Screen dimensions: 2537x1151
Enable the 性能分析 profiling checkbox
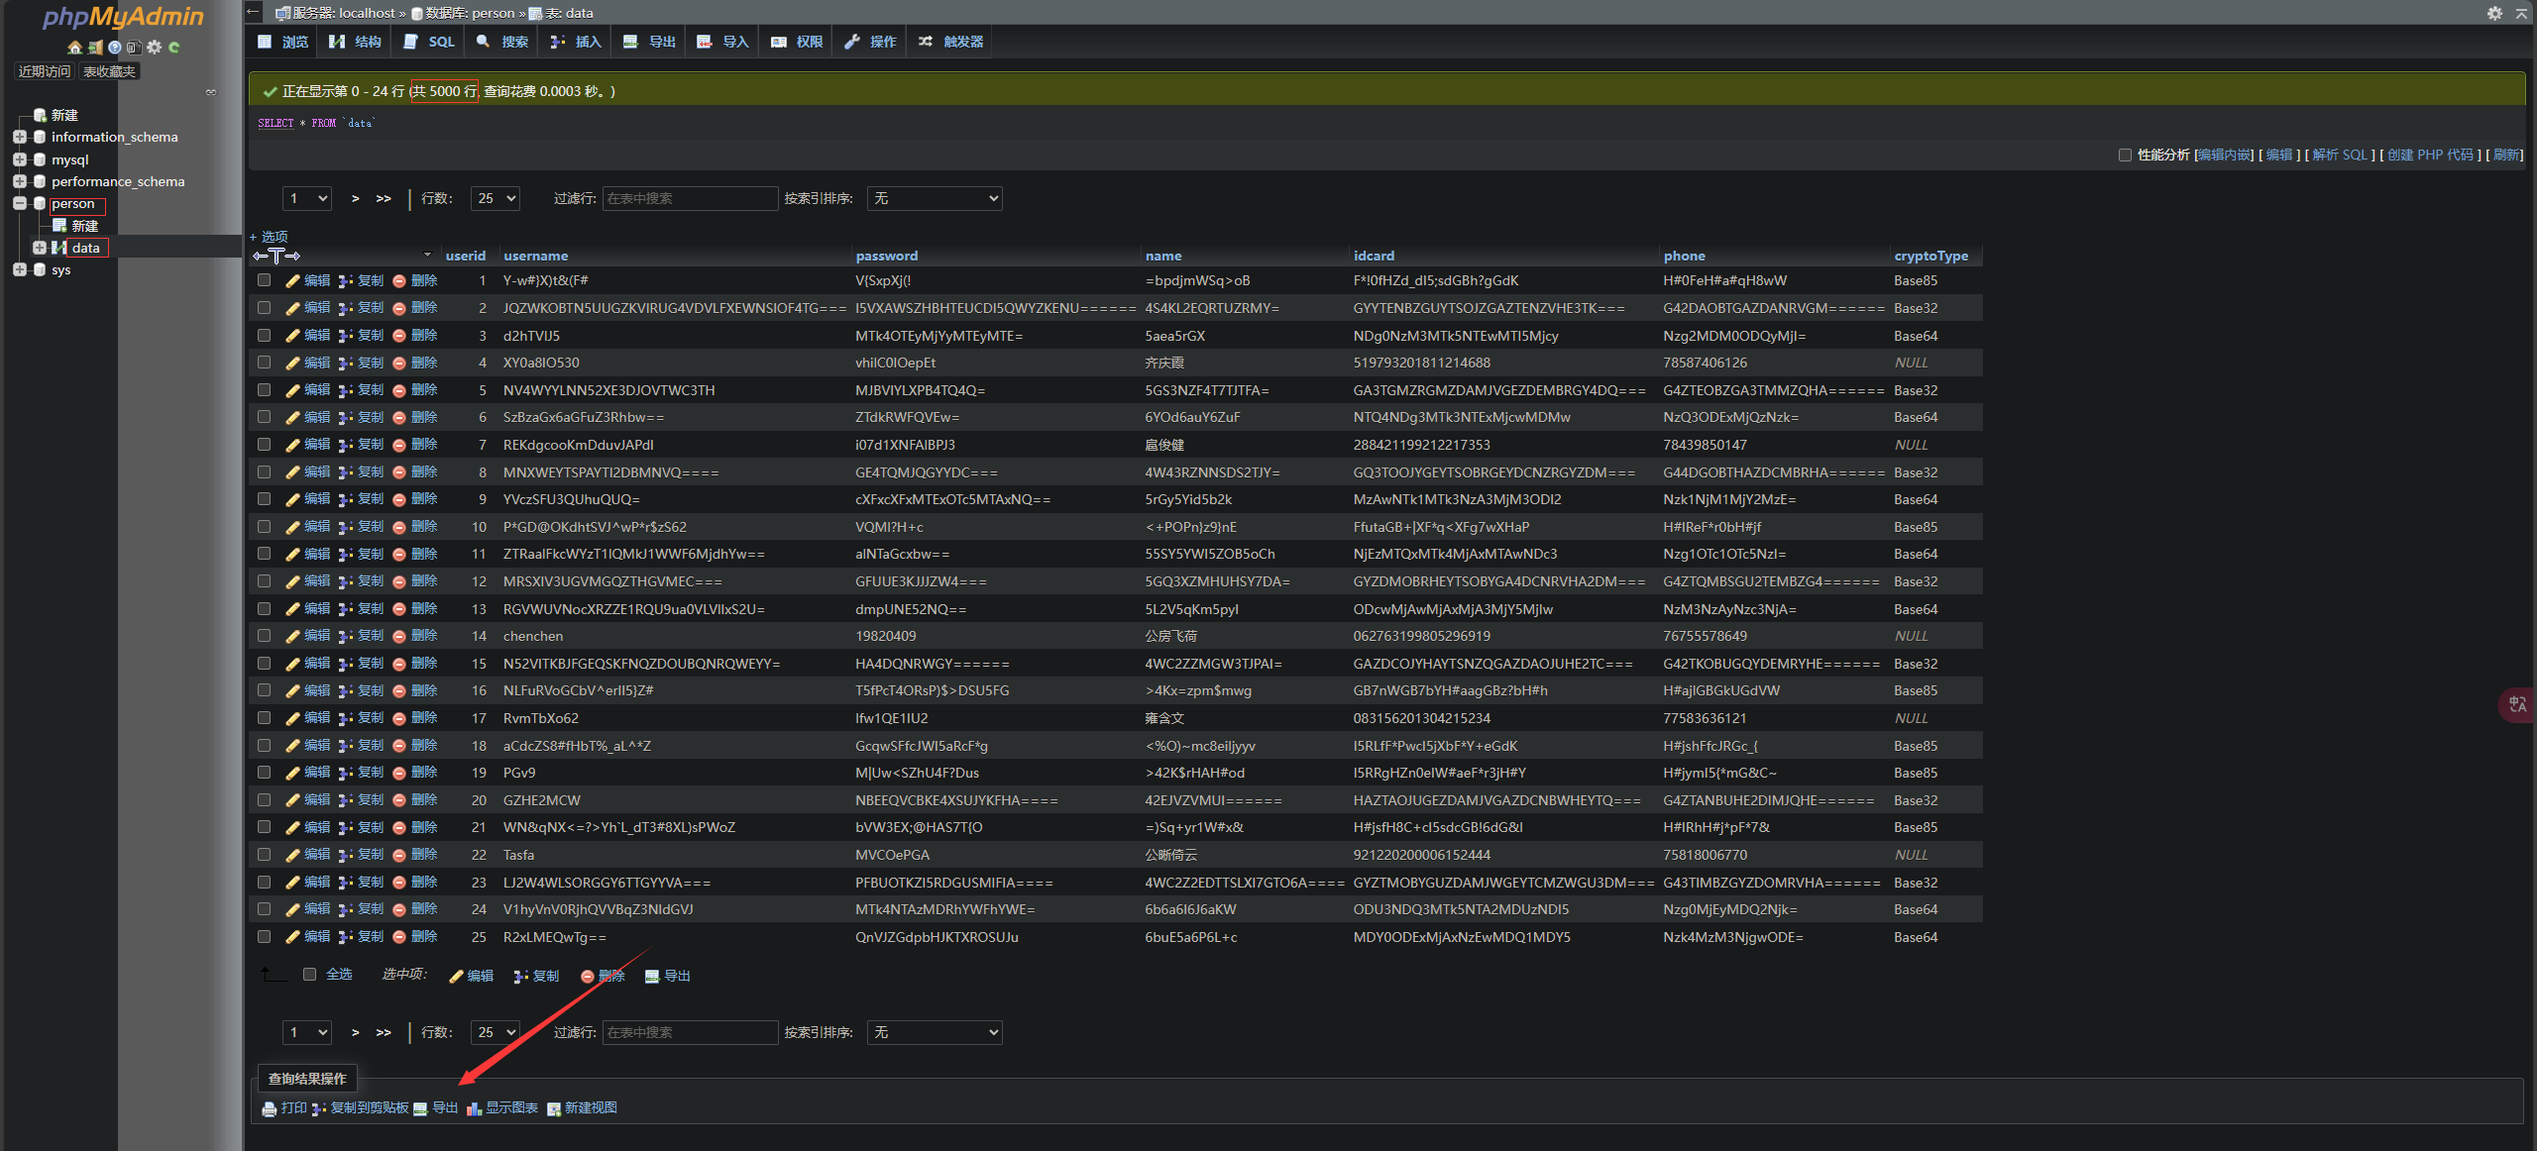tap(2125, 155)
